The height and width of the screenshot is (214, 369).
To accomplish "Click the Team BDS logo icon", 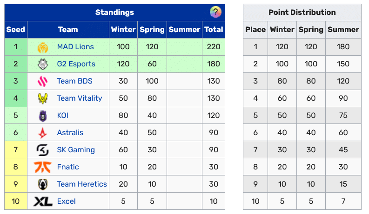I will 43,81.
